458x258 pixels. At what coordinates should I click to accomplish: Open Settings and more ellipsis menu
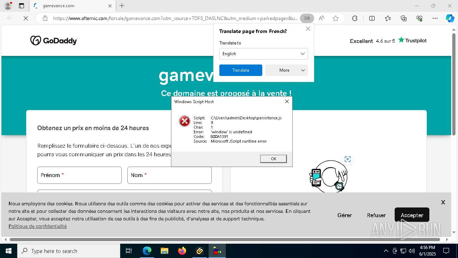pyautogui.click(x=435, y=18)
